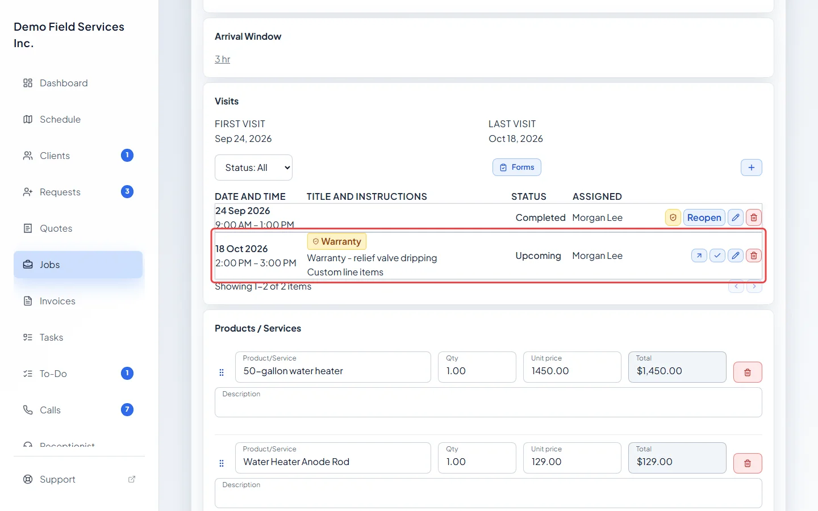Click the Water Heater Anode Rod product field
This screenshot has height=511, width=818.
click(x=333, y=458)
